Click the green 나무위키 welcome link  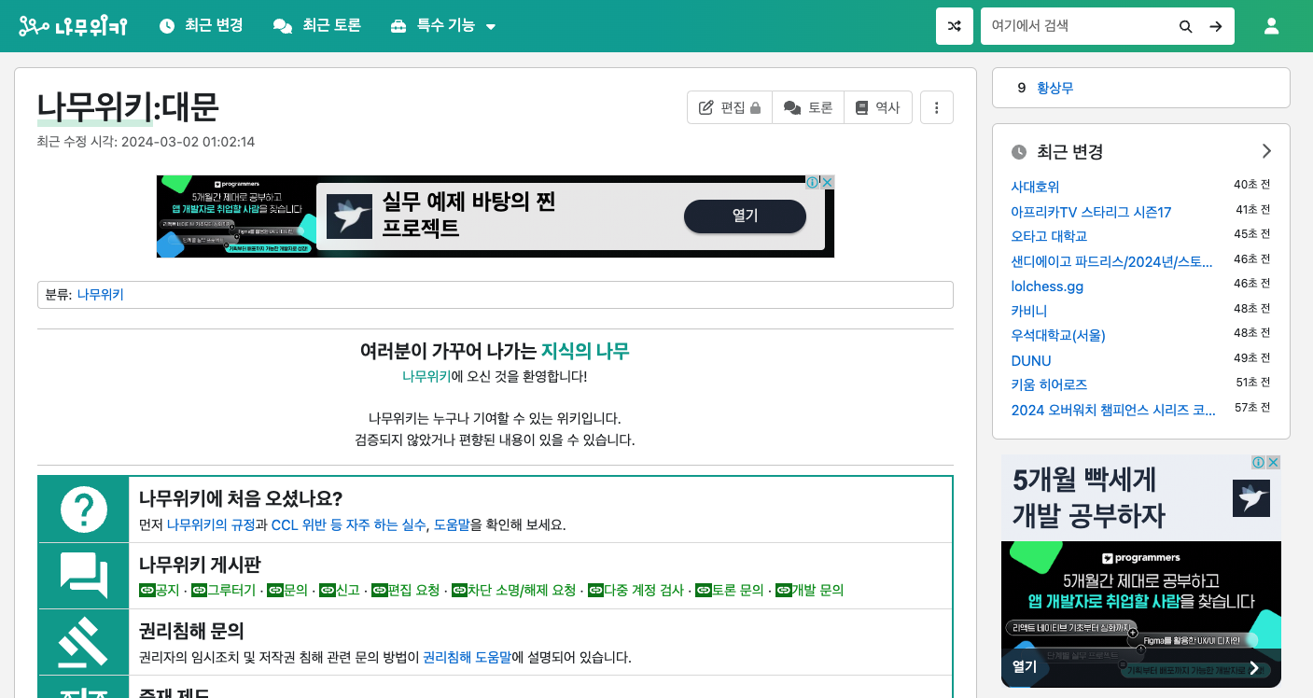[x=426, y=376]
